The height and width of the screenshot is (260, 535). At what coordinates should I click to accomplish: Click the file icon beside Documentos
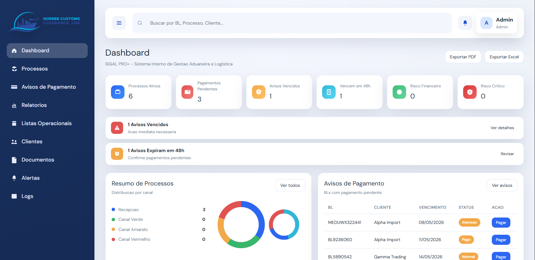click(14, 160)
